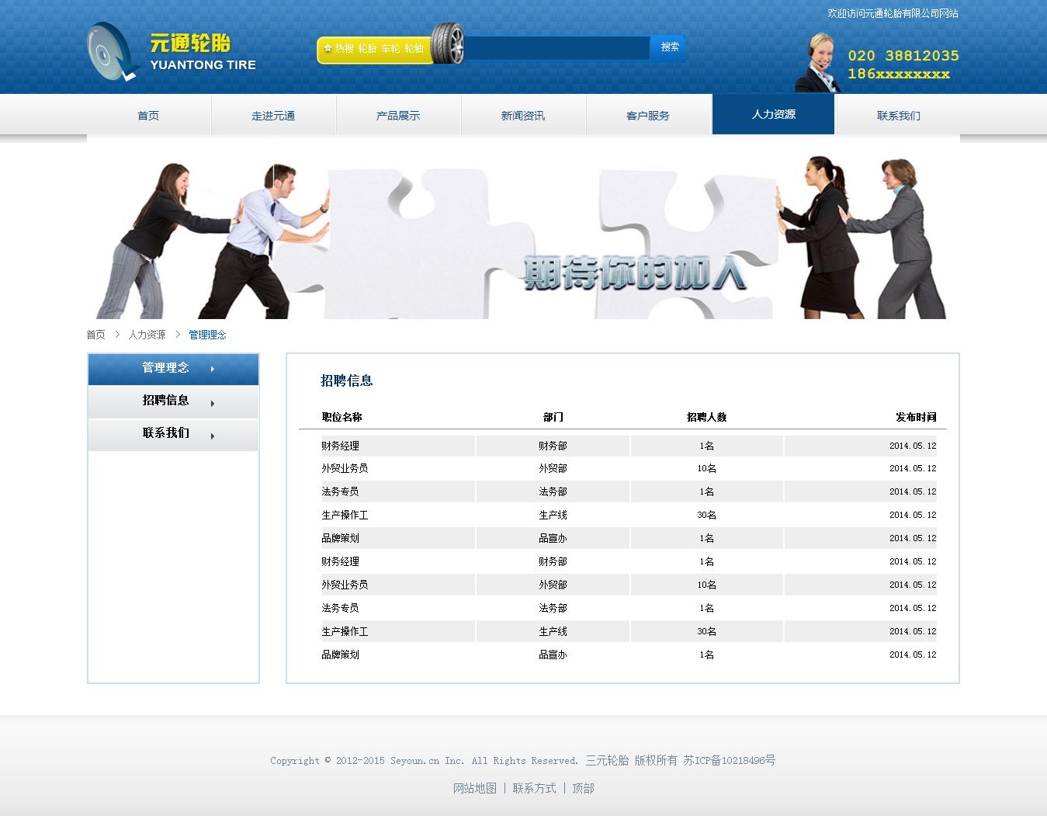The image size is (1047, 816).
Task: Click the Yuantong Tire logo icon
Action: tap(112, 51)
